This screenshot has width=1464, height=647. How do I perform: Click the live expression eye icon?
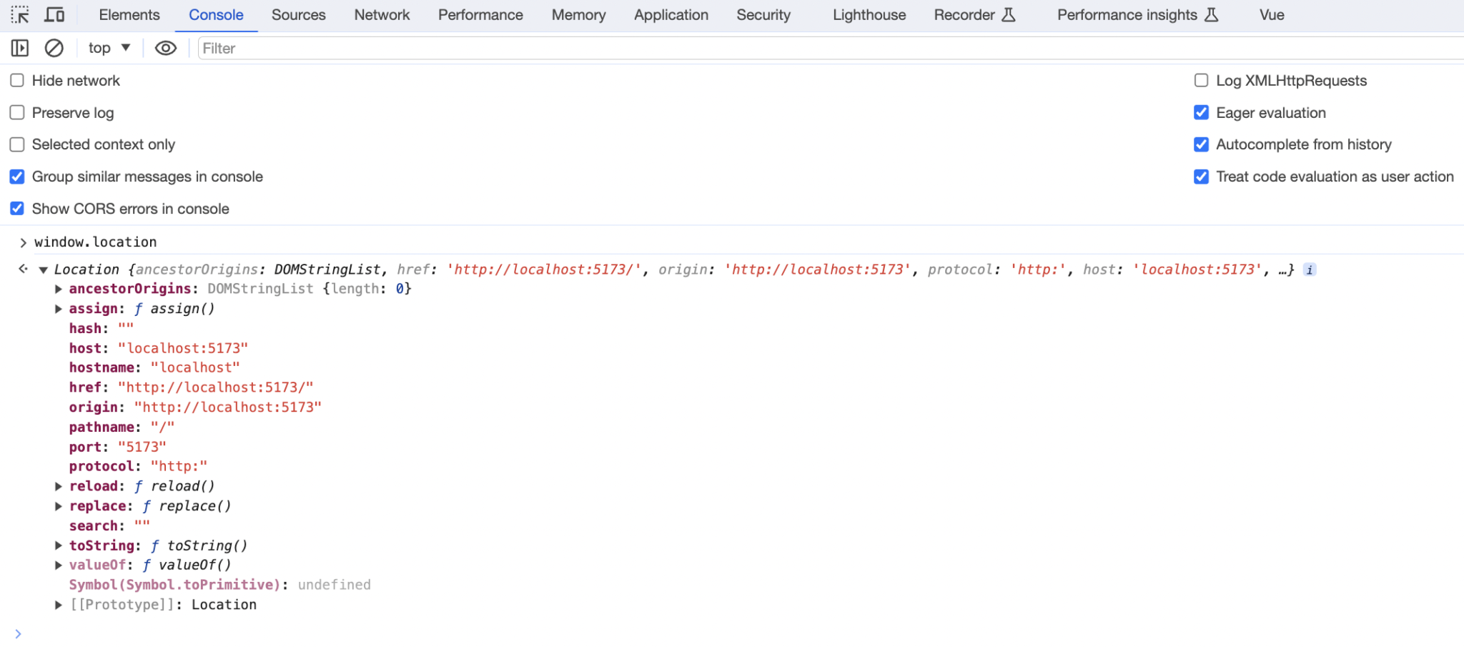[x=165, y=48]
